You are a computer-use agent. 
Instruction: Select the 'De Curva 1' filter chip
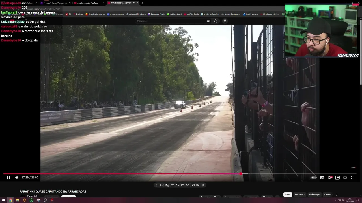point(299,194)
